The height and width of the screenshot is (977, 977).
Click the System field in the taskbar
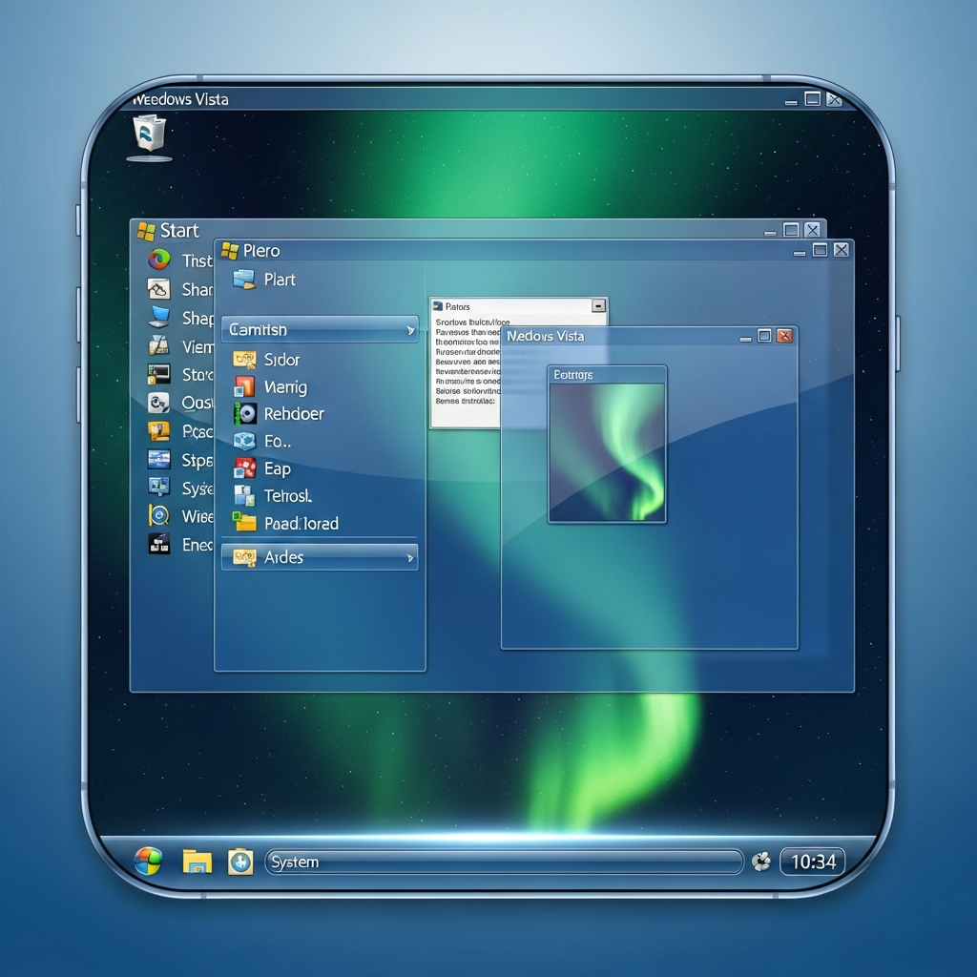(x=504, y=862)
